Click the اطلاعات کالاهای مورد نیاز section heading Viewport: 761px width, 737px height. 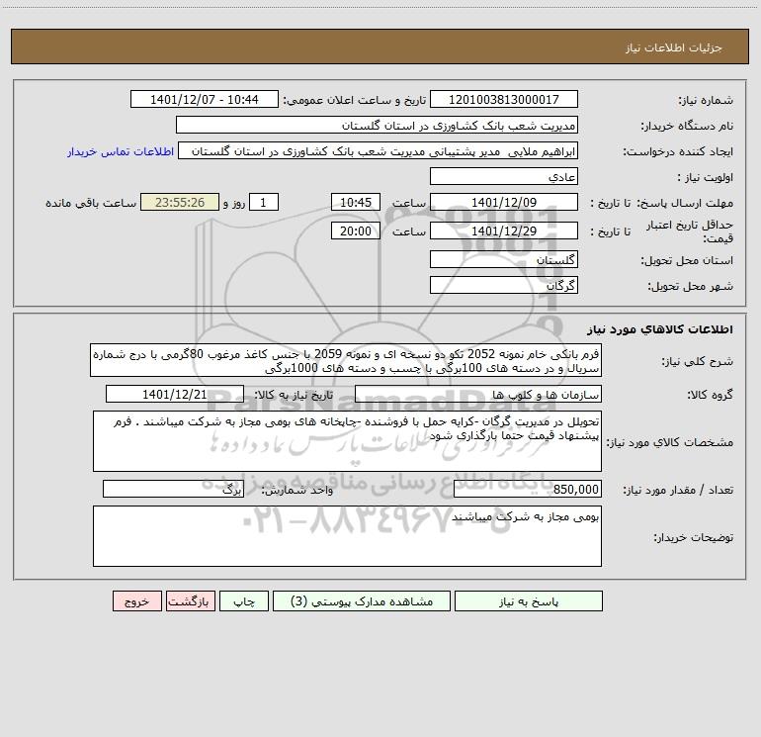(x=660, y=329)
